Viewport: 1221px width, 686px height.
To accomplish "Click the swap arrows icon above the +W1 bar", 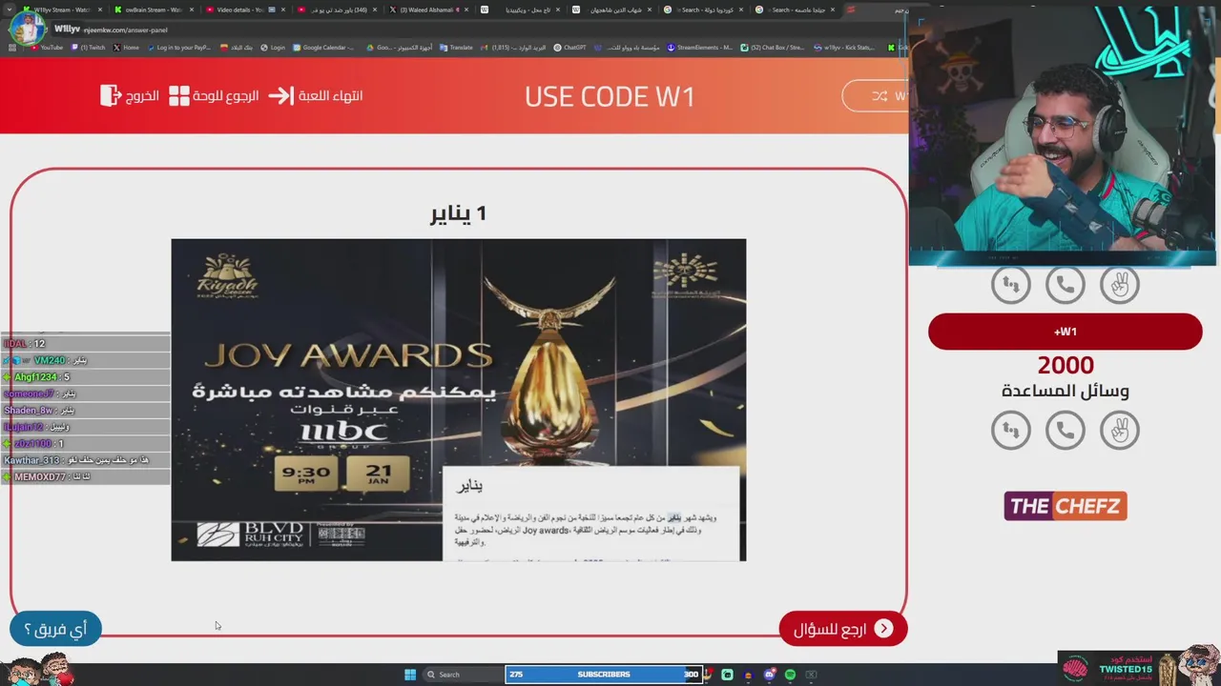I will (x=1010, y=285).
